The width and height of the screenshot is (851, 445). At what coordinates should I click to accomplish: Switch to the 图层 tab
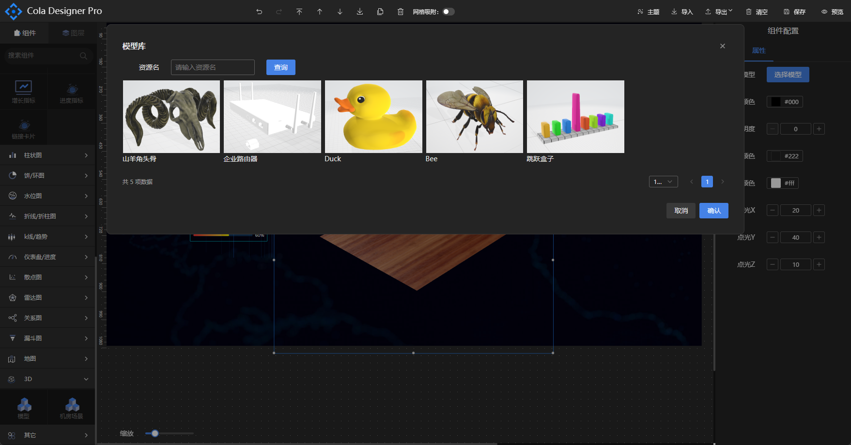tap(73, 33)
